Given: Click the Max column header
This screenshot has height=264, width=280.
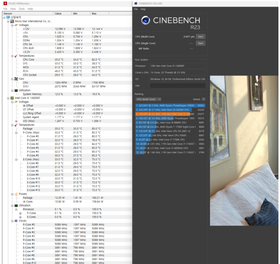Looking at the screenshot, I should (100, 13).
